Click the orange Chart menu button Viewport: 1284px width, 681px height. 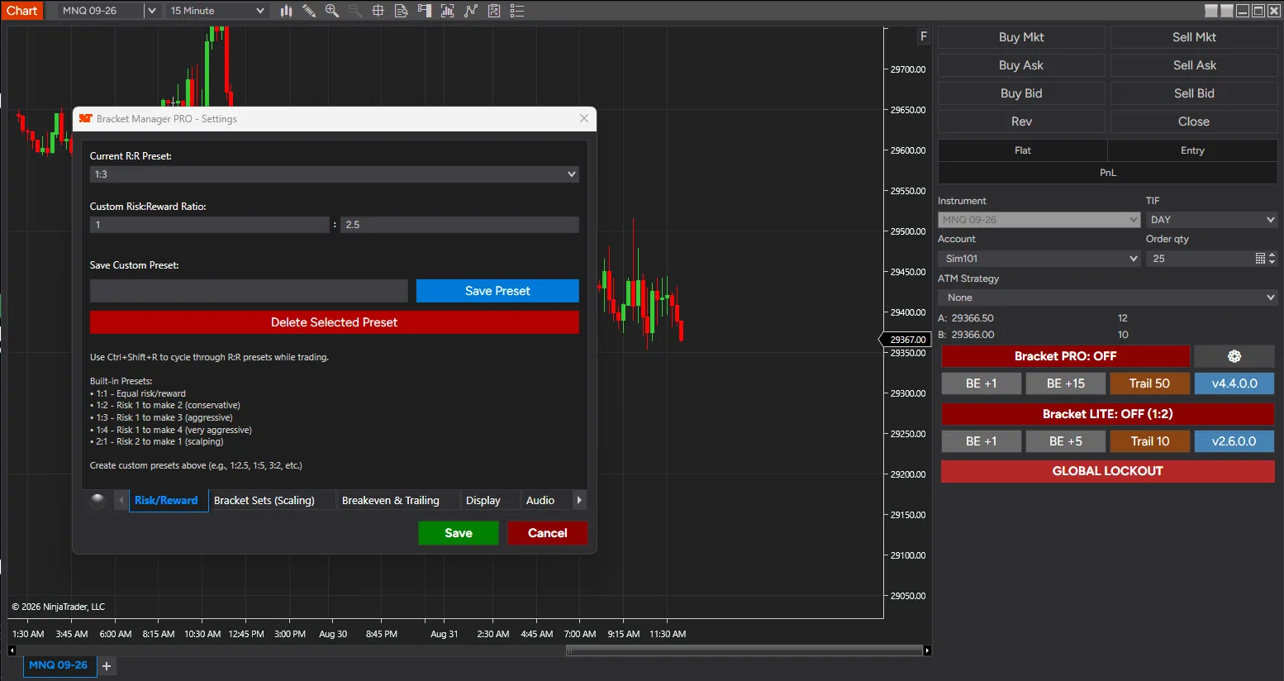point(21,11)
